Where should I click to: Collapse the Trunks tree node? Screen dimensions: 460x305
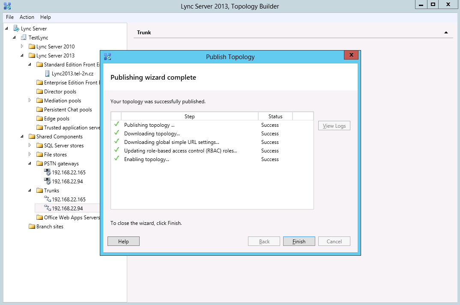click(30, 191)
